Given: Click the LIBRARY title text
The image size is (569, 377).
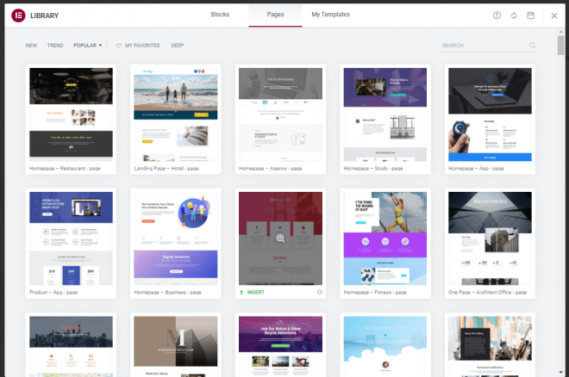Looking at the screenshot, I should (x=44, y=15).
